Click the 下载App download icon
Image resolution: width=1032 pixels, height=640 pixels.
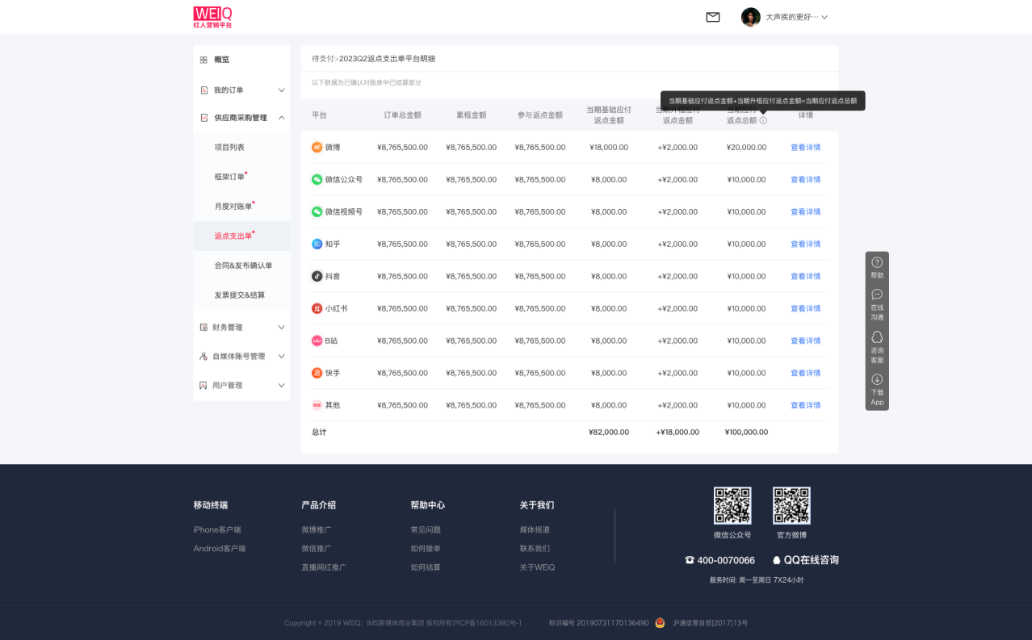tap(877, 379)
